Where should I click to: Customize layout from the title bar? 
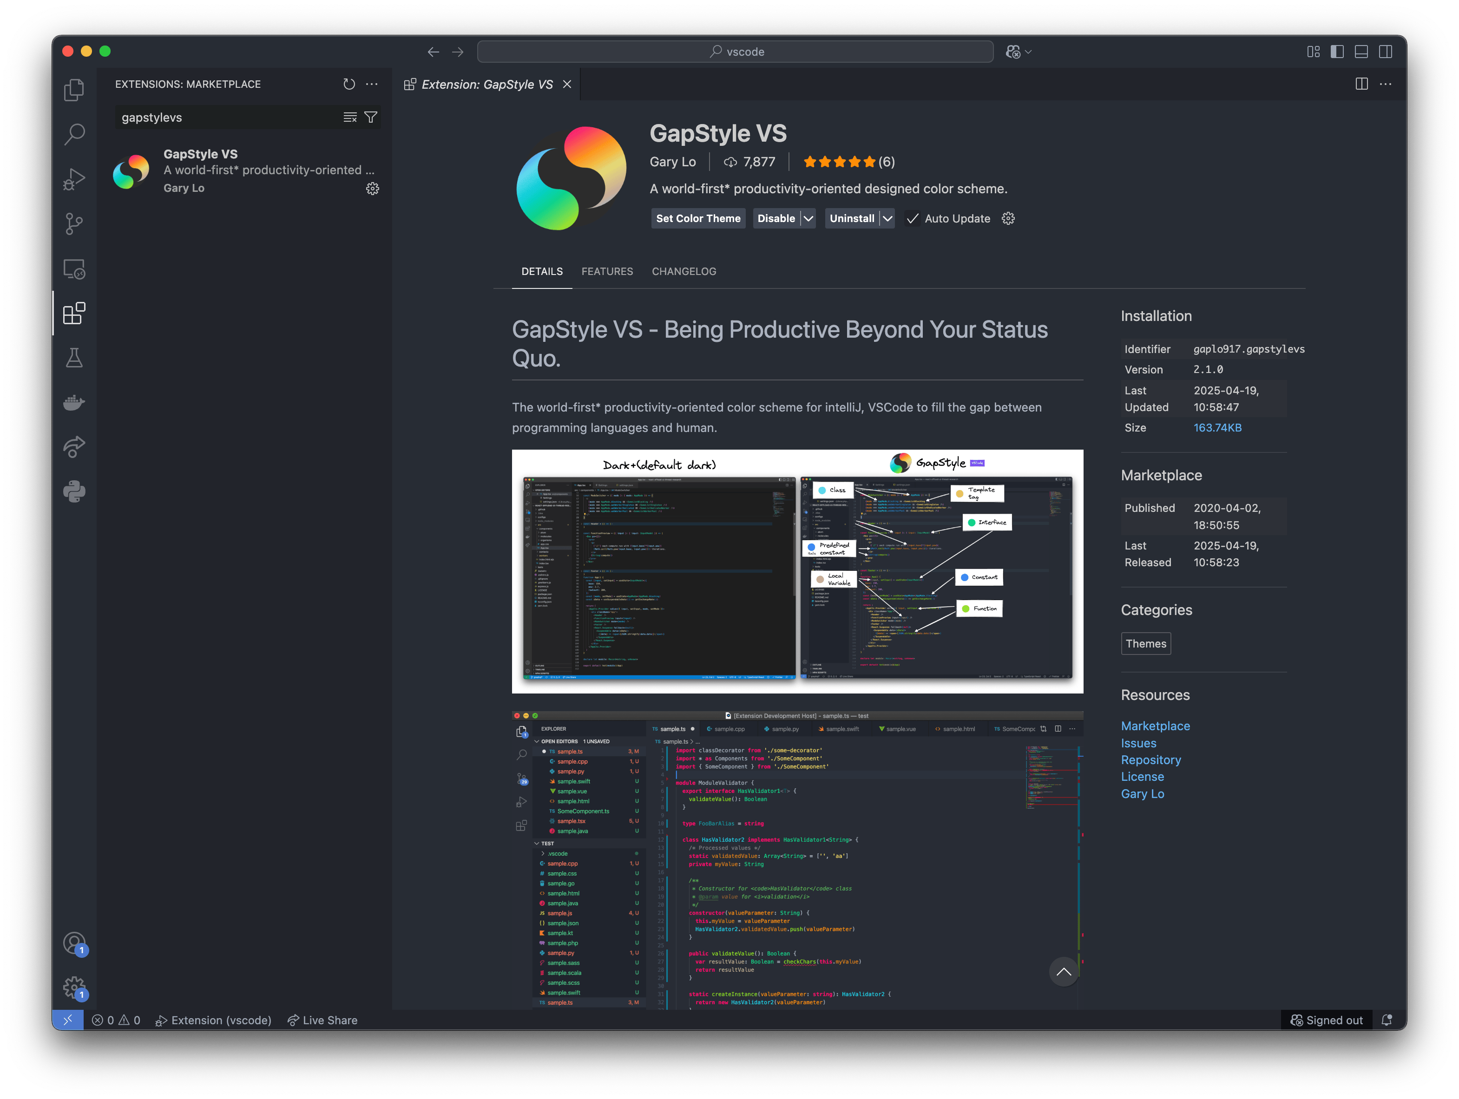(1313, 52)
